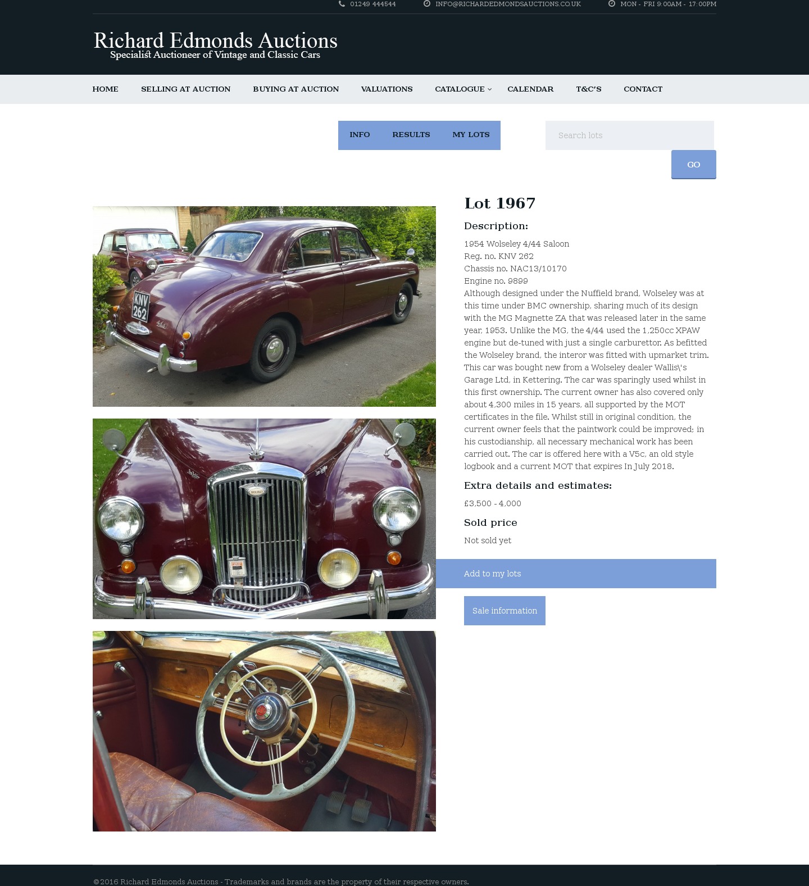This screenshot has height=886, width=809.
Task: Click the clock icon beside opening hours
Action: [x=612, y=4]
